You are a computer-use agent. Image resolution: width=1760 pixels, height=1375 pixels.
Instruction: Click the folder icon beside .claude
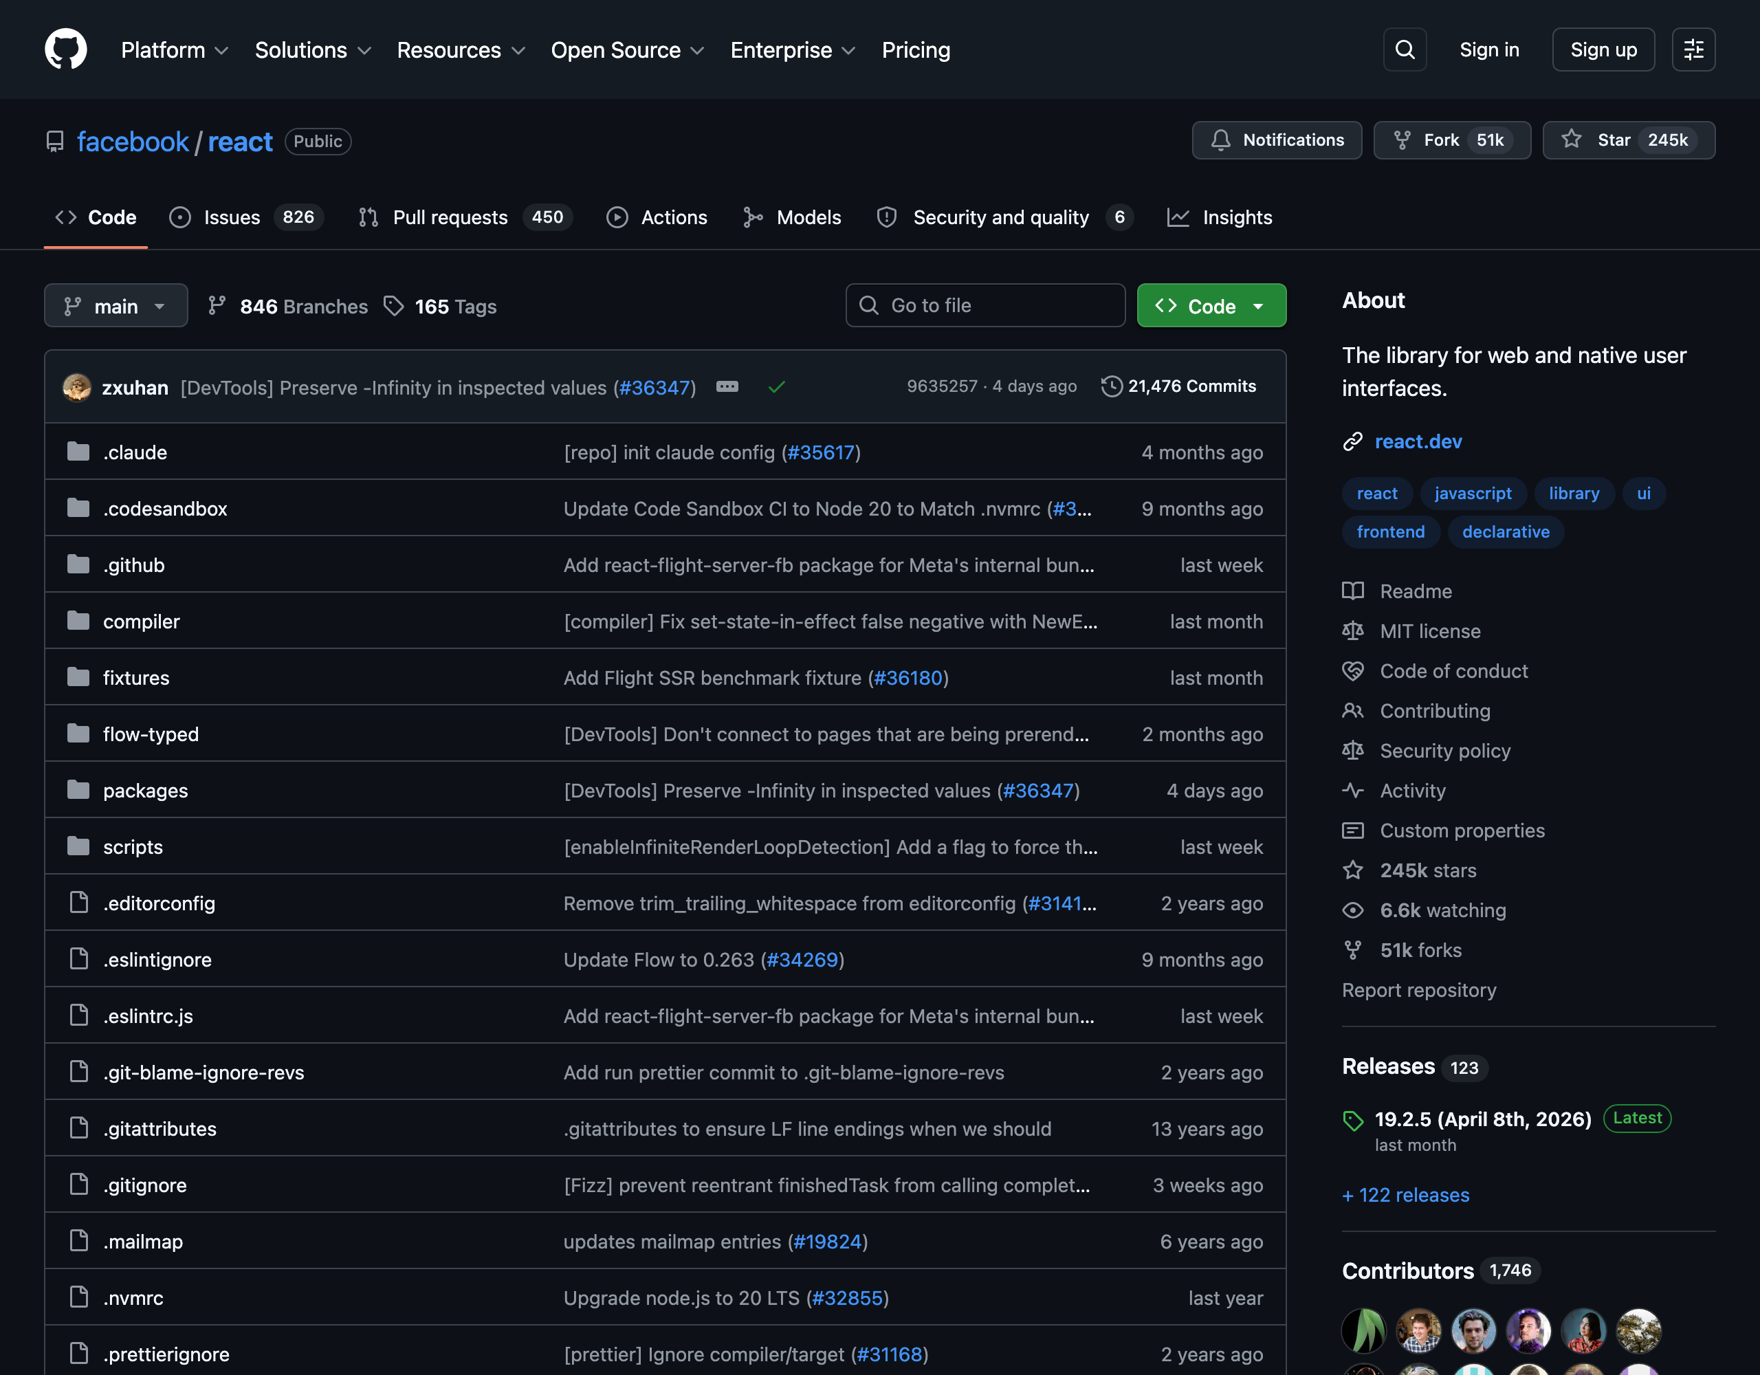point(78,452)
